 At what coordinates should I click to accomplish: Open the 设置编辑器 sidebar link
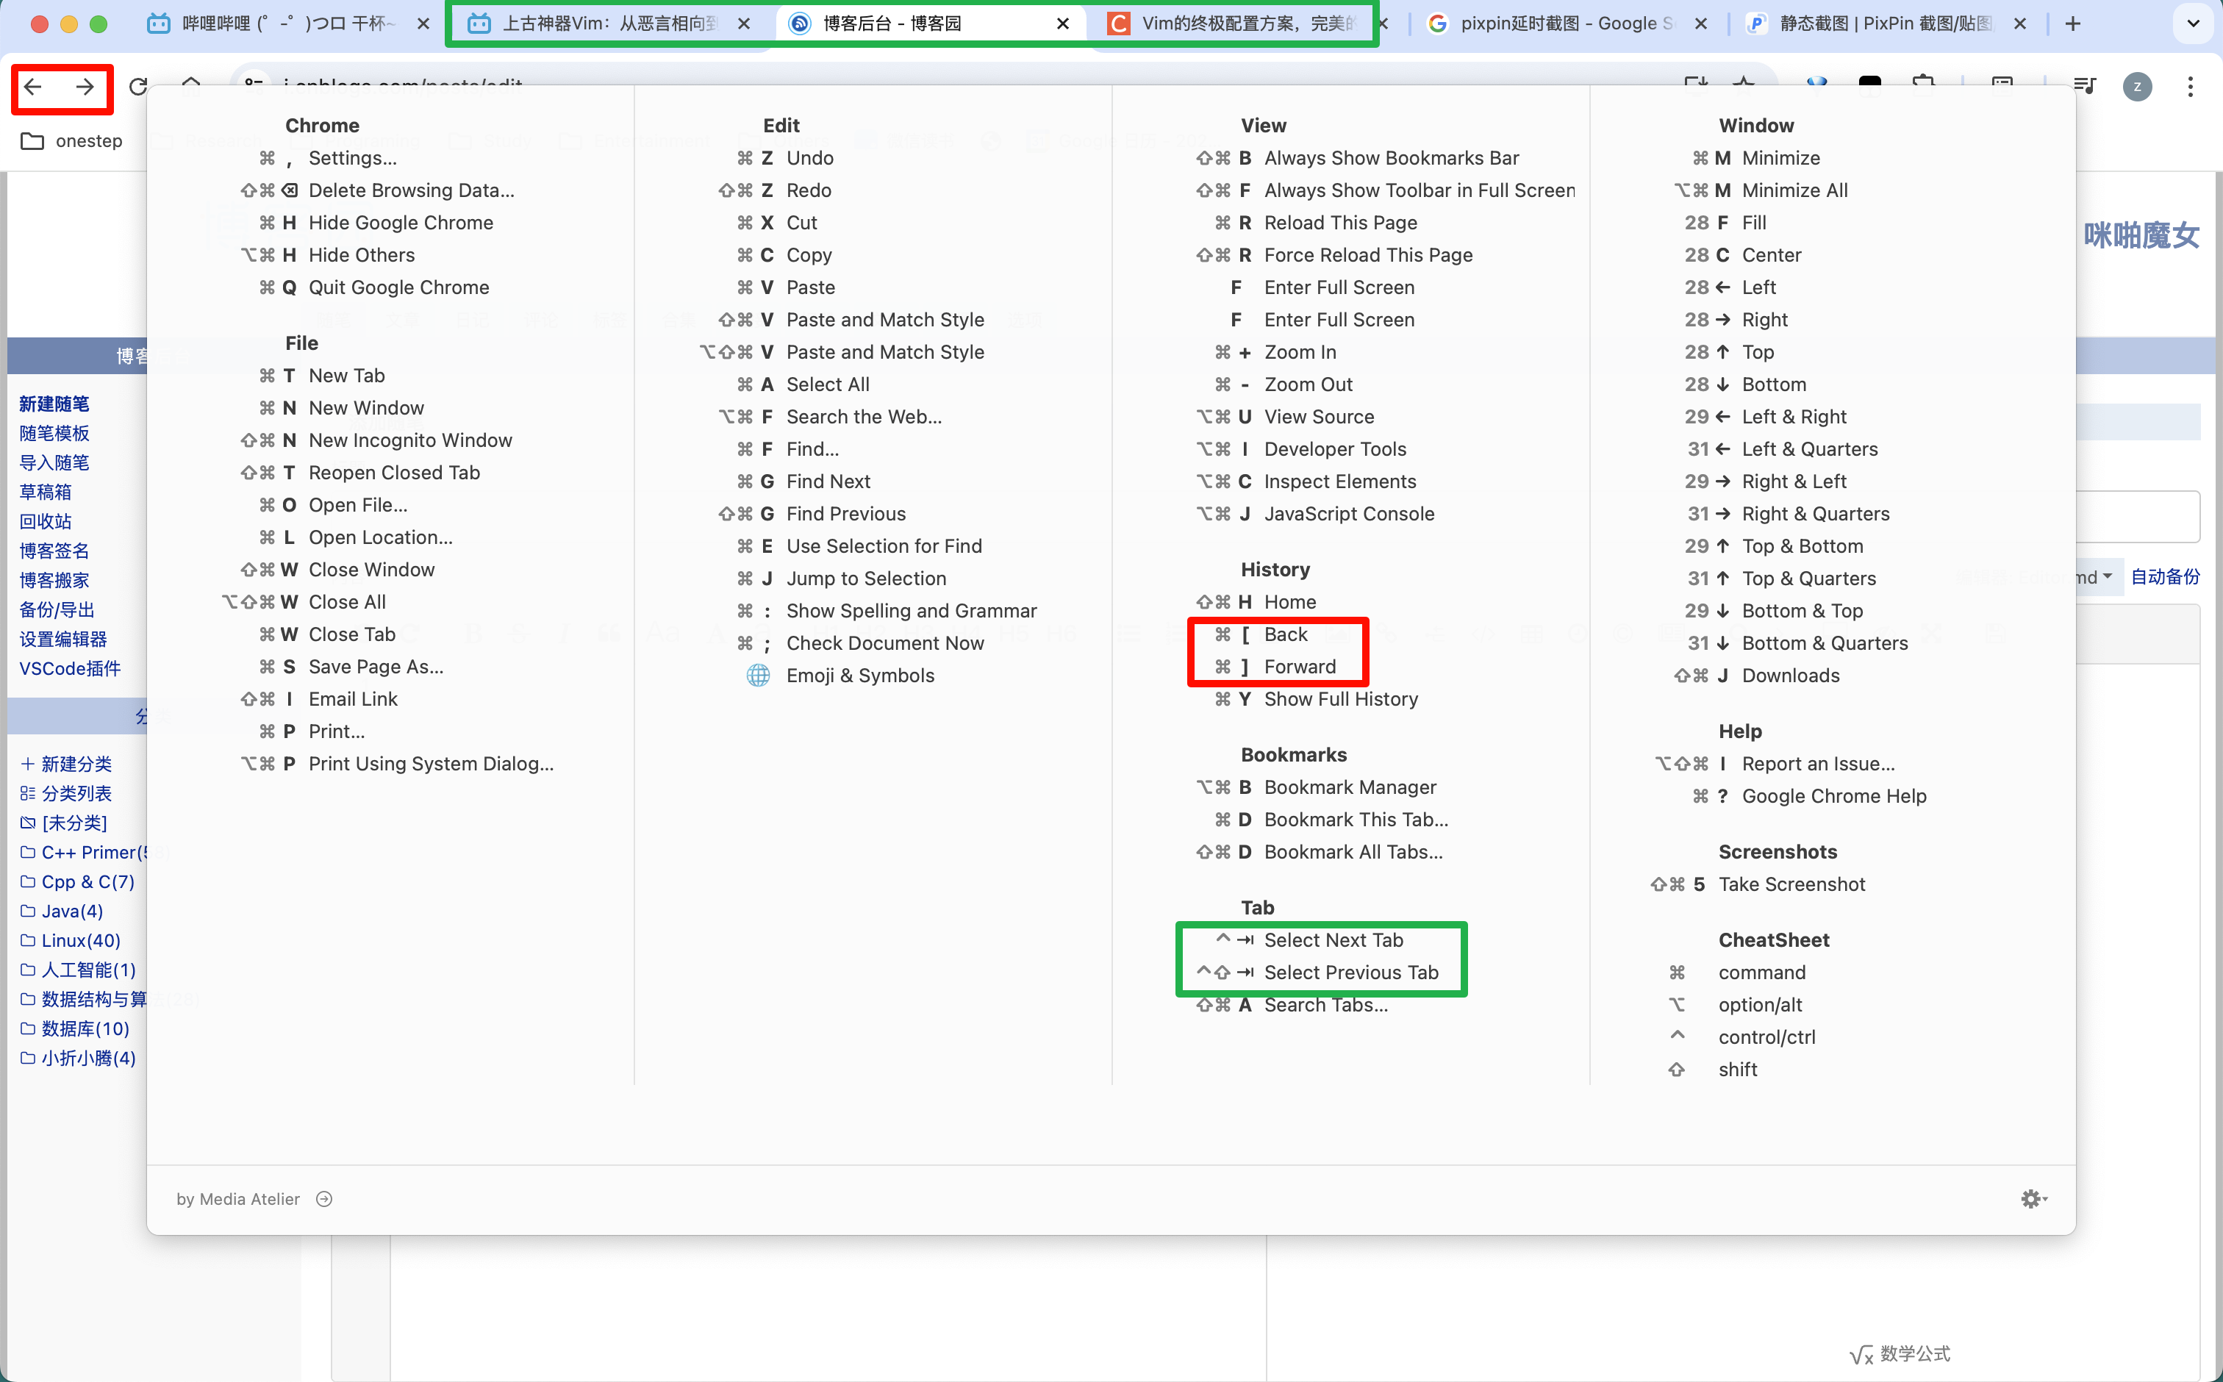[x=63, y=639]
